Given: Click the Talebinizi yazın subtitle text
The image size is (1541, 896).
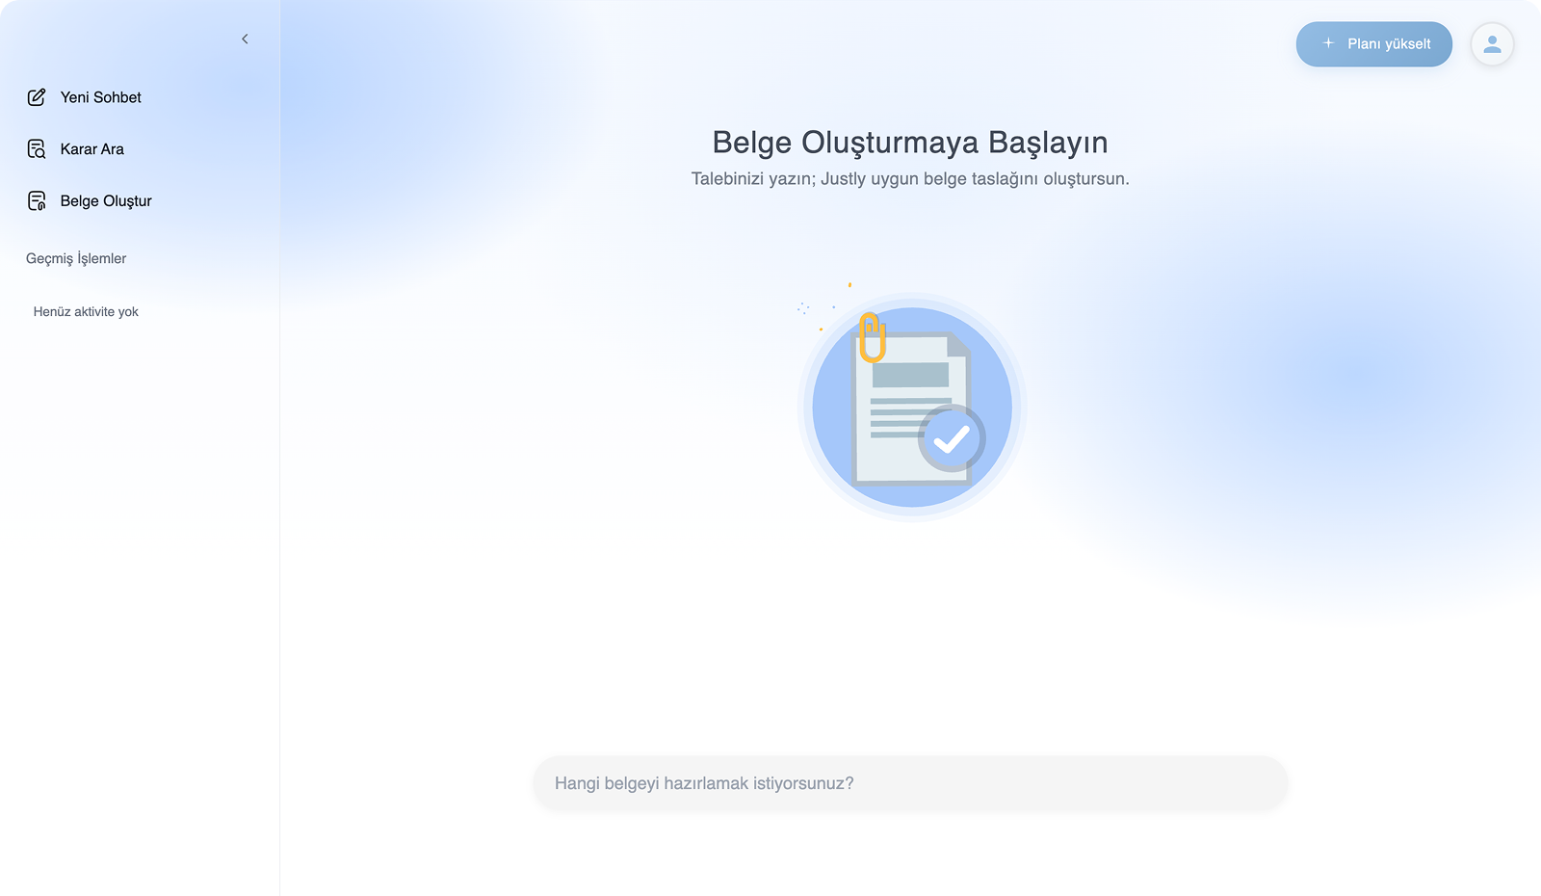Looking at the screenshot, I should 910,179.
